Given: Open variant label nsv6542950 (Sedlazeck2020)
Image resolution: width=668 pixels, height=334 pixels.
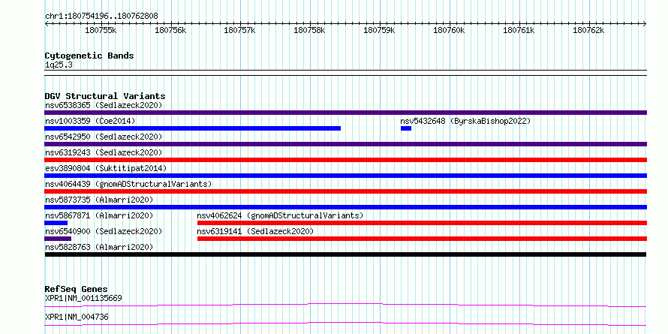Looking at the screenshot, I should [104, 137].
